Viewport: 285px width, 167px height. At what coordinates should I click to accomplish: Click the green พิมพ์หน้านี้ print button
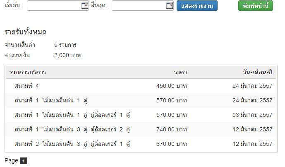pyautogui.click(x=256, y=6)
